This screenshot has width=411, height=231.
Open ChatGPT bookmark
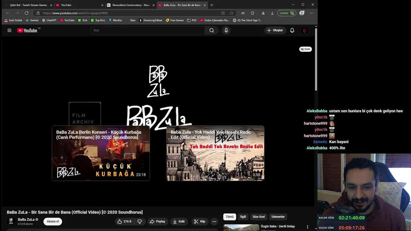(x=49, y=20)
